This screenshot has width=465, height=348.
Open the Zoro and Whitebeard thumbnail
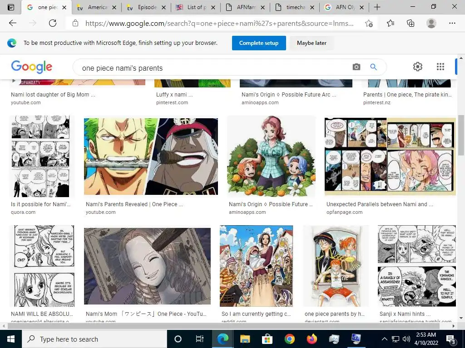point(151,156)
